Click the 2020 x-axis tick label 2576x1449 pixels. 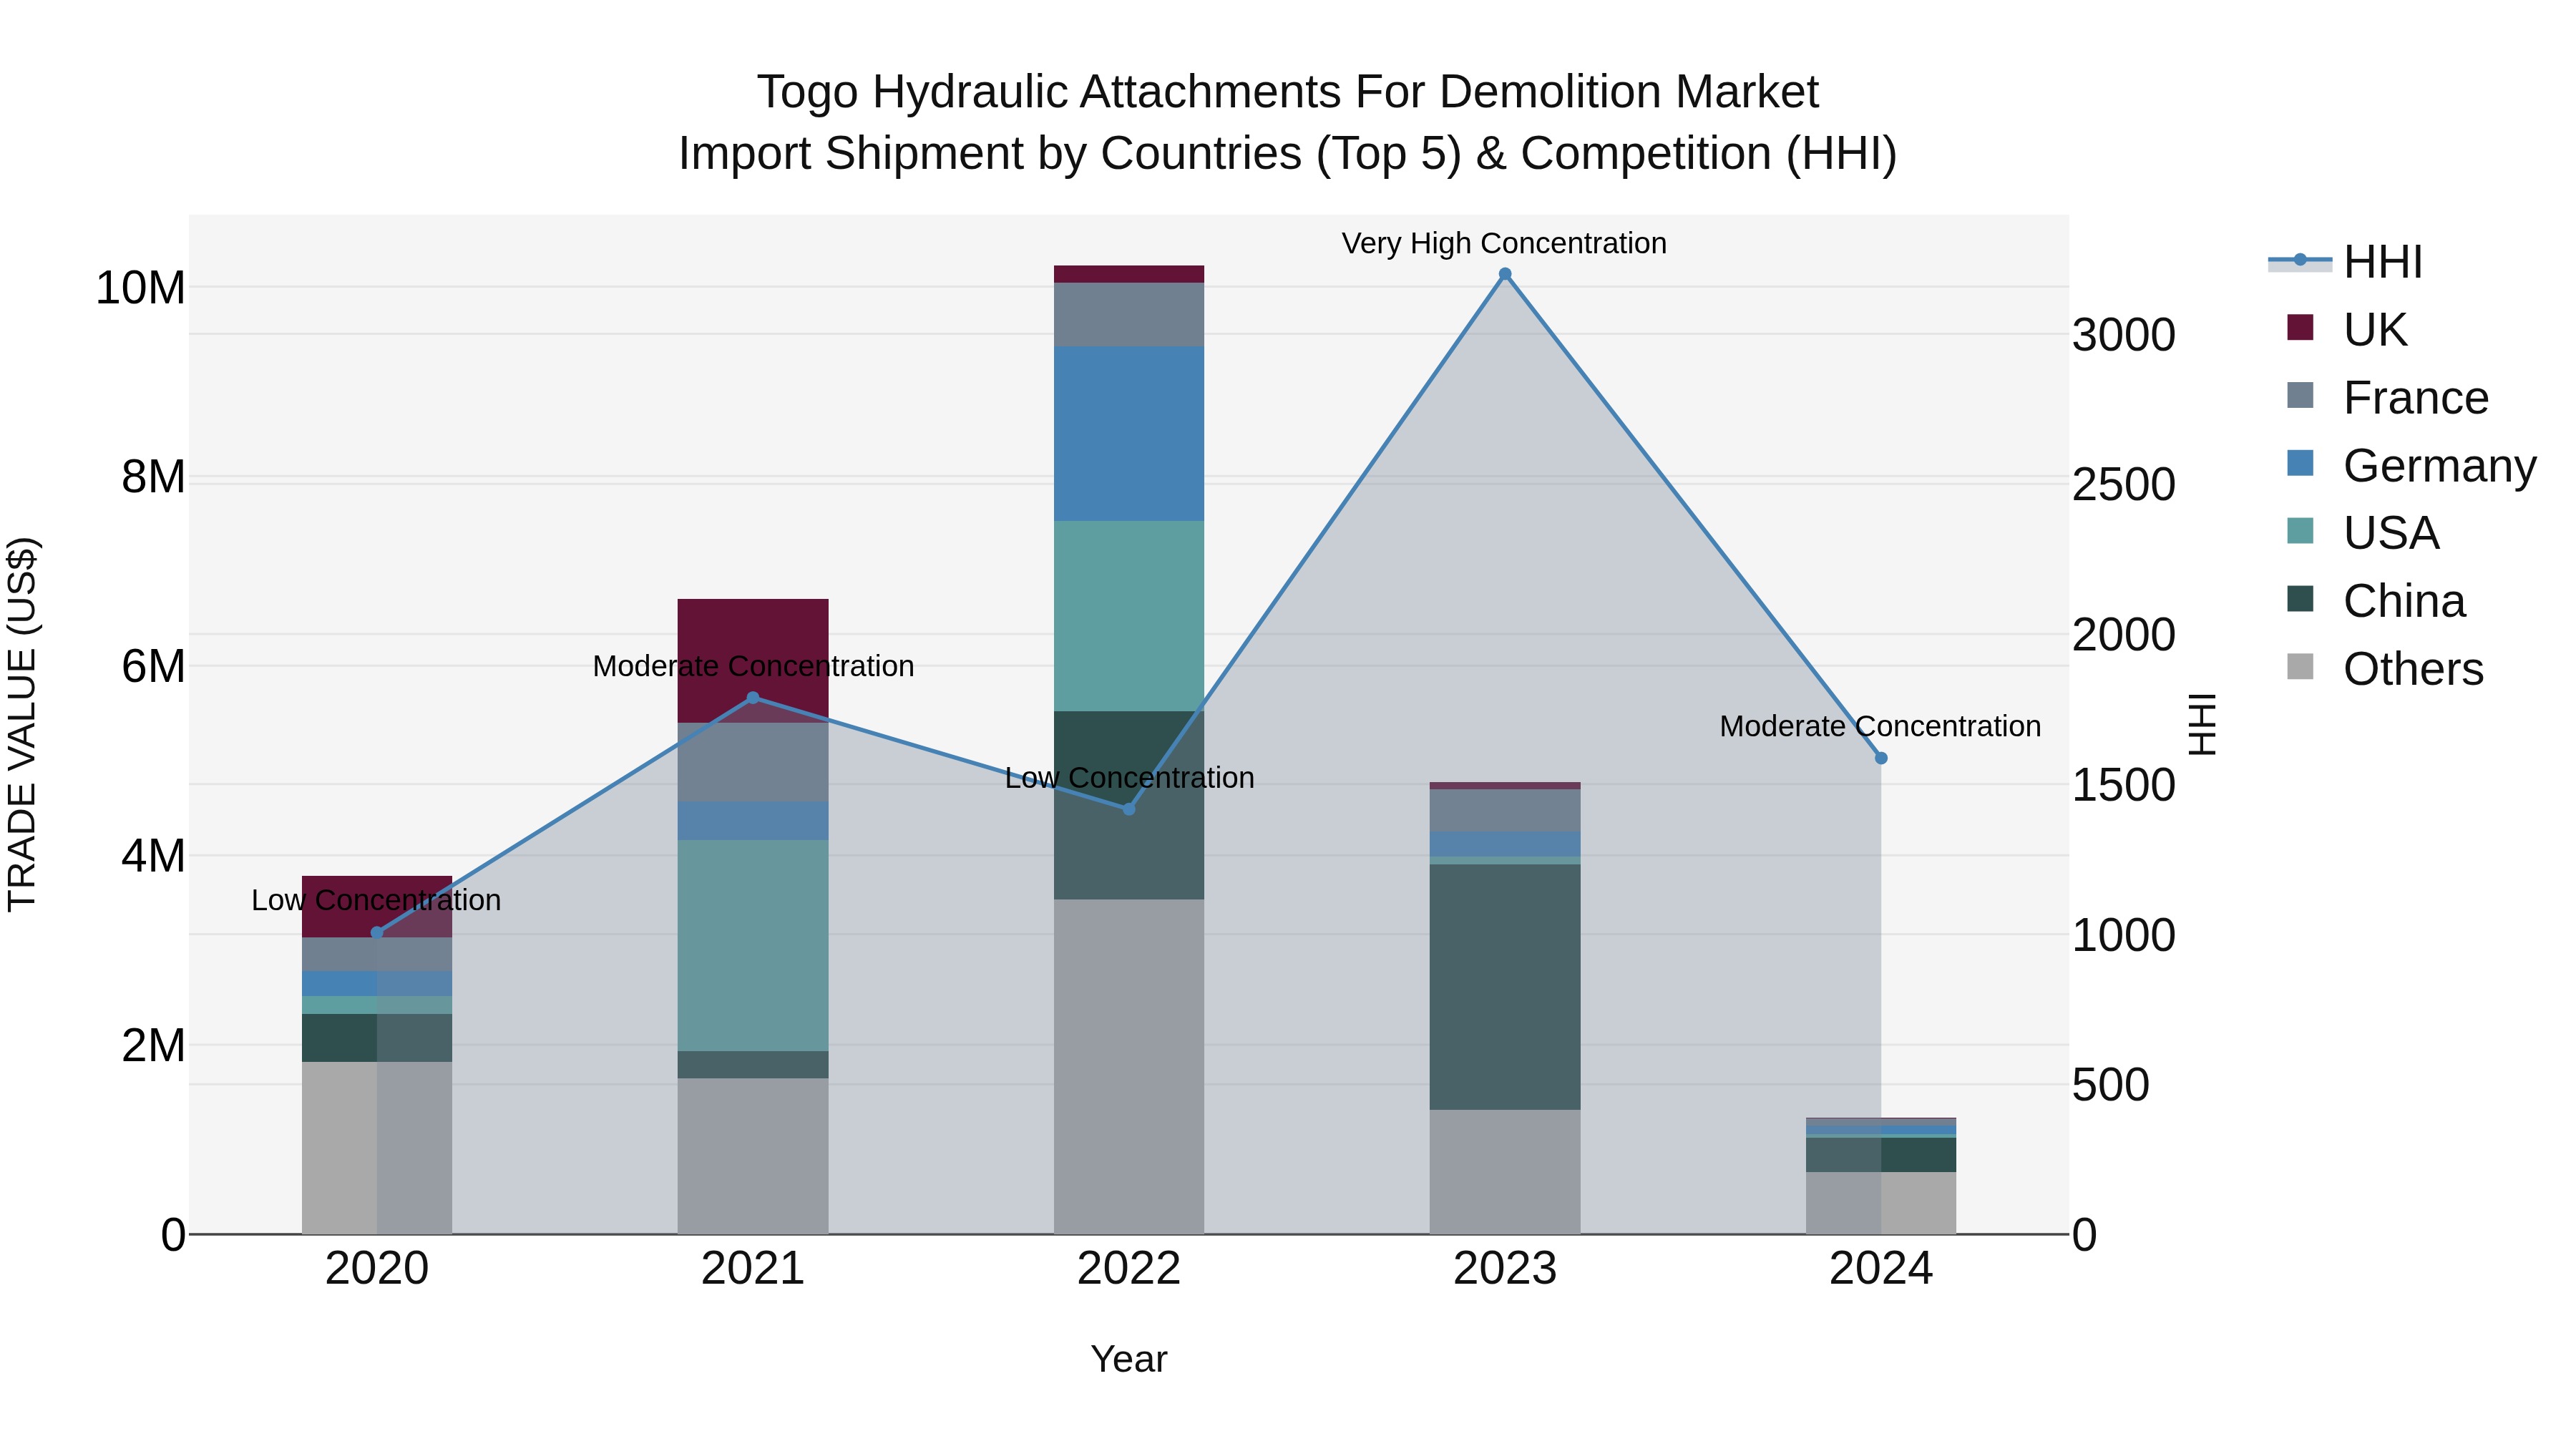[377, 1269]
